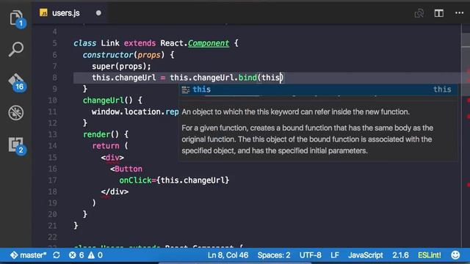470x264 pixels.
Task: Click '<Button' tag on line 16
Action: [x=126, y=169]
